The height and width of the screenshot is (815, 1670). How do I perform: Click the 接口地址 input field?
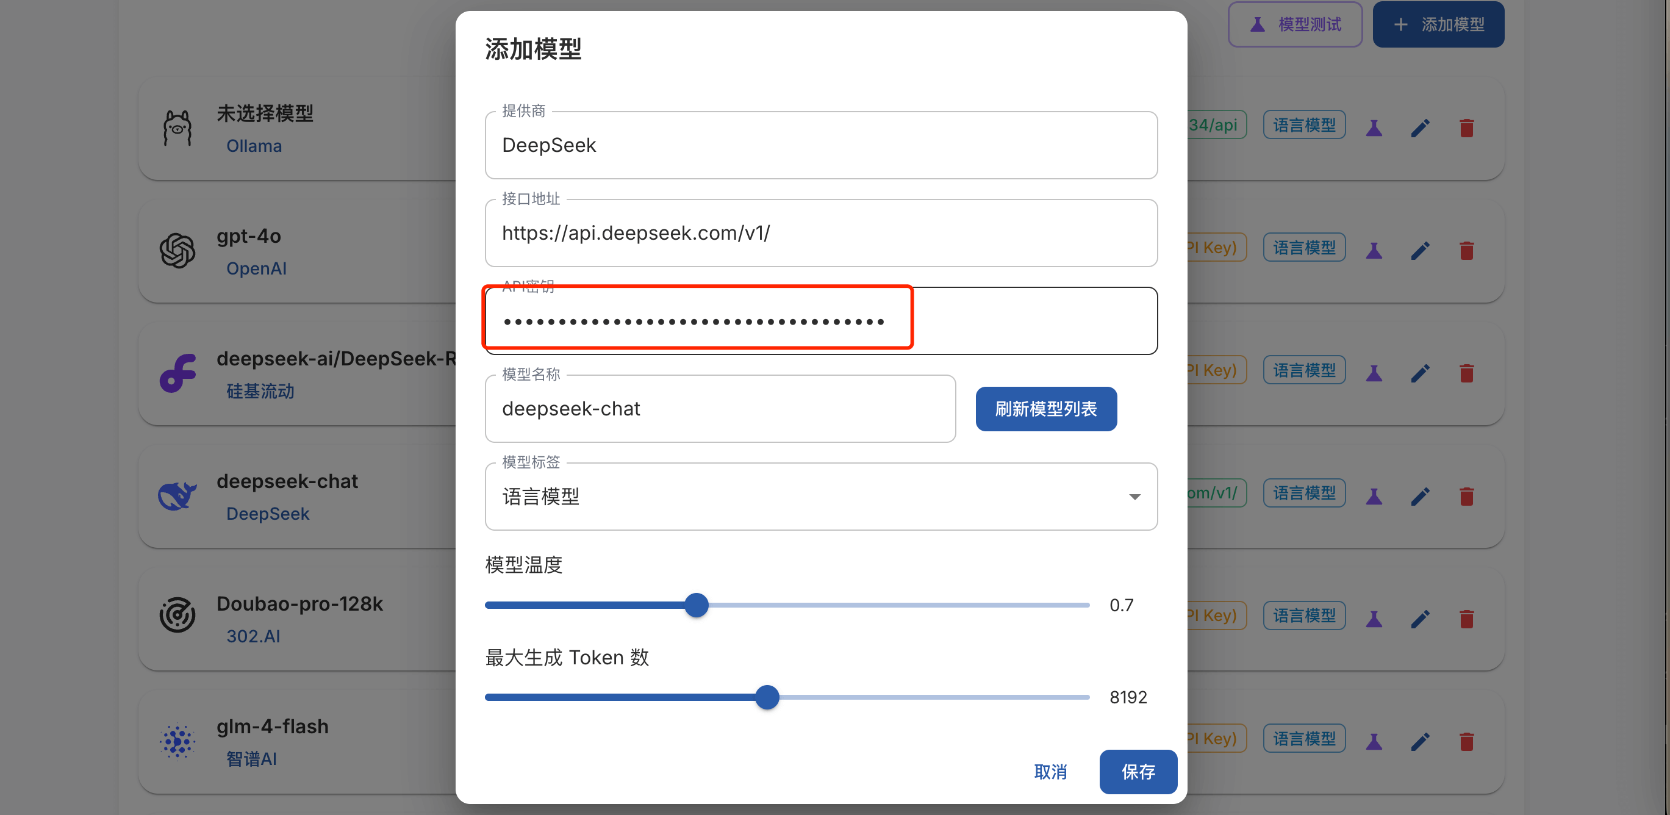[x=821, y=233]
